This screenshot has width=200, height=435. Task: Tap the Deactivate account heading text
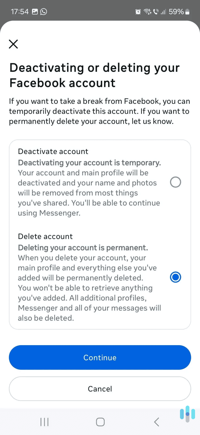click(53, 151)
